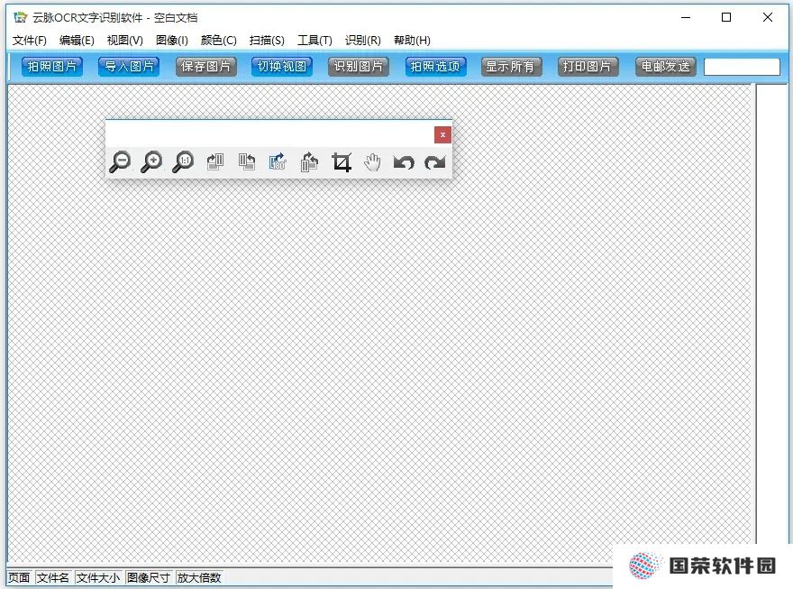Click the 文件名 status bar entry
This screenshot has height=589, width=793.
53,577
